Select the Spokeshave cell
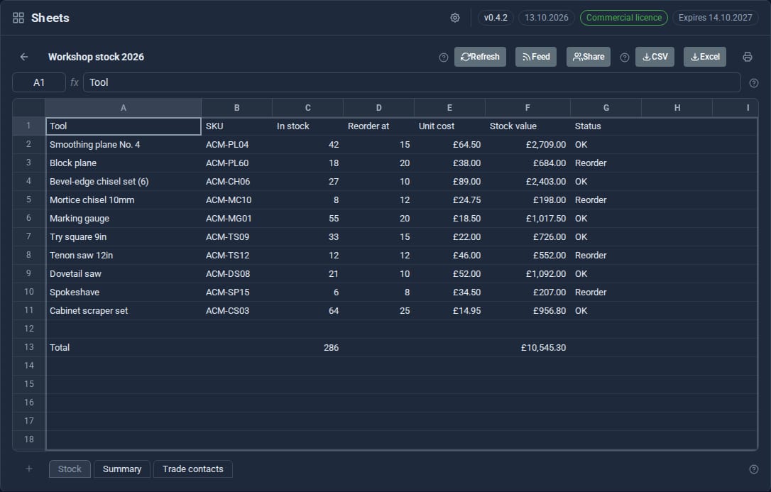 coord(124,292)
